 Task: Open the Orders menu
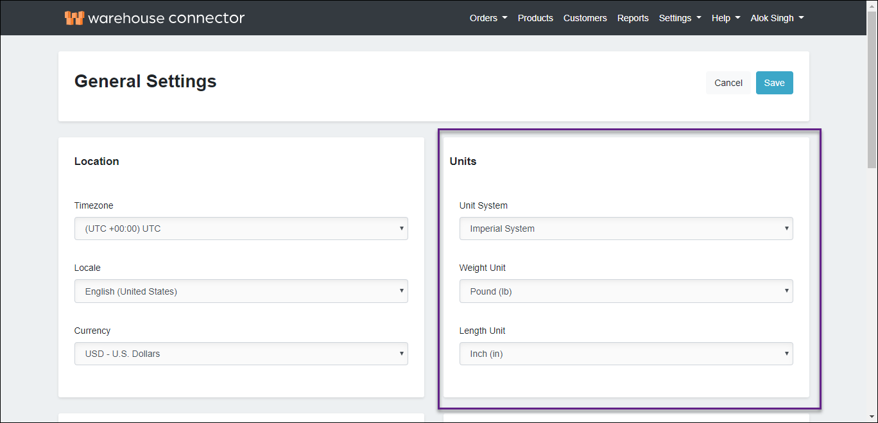point(488,18)
